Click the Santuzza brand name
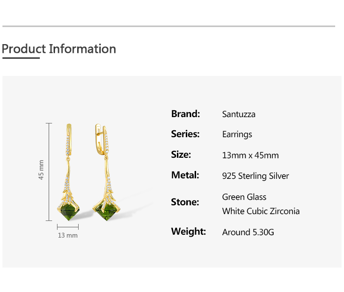This screenshot has width=344, height=292. tap(239, 115)
